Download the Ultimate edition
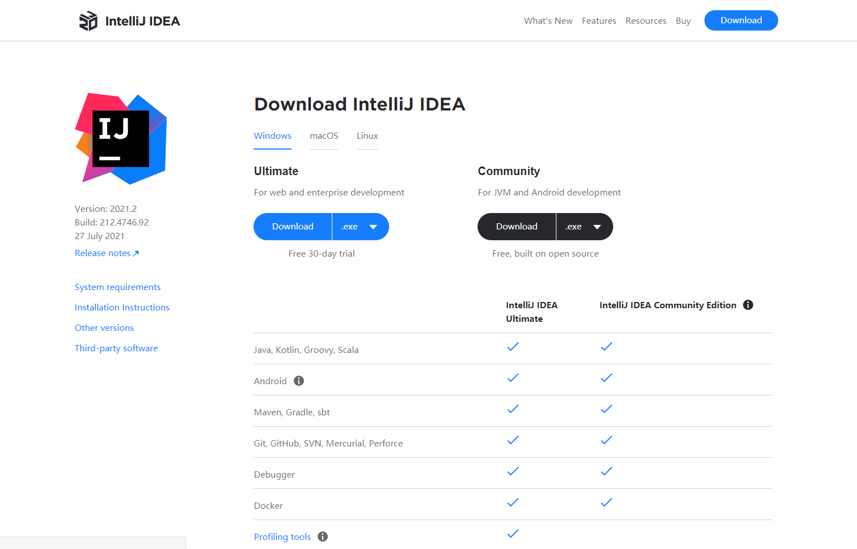 [293, 227]
